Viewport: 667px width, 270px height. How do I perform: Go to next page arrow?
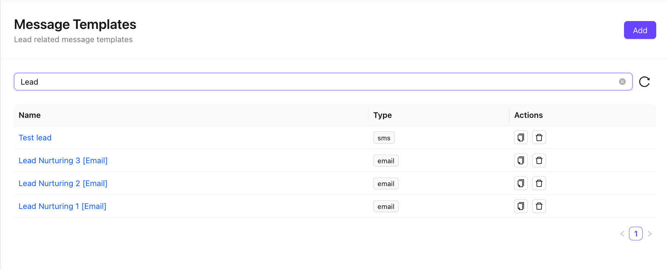tap(649, 234)
